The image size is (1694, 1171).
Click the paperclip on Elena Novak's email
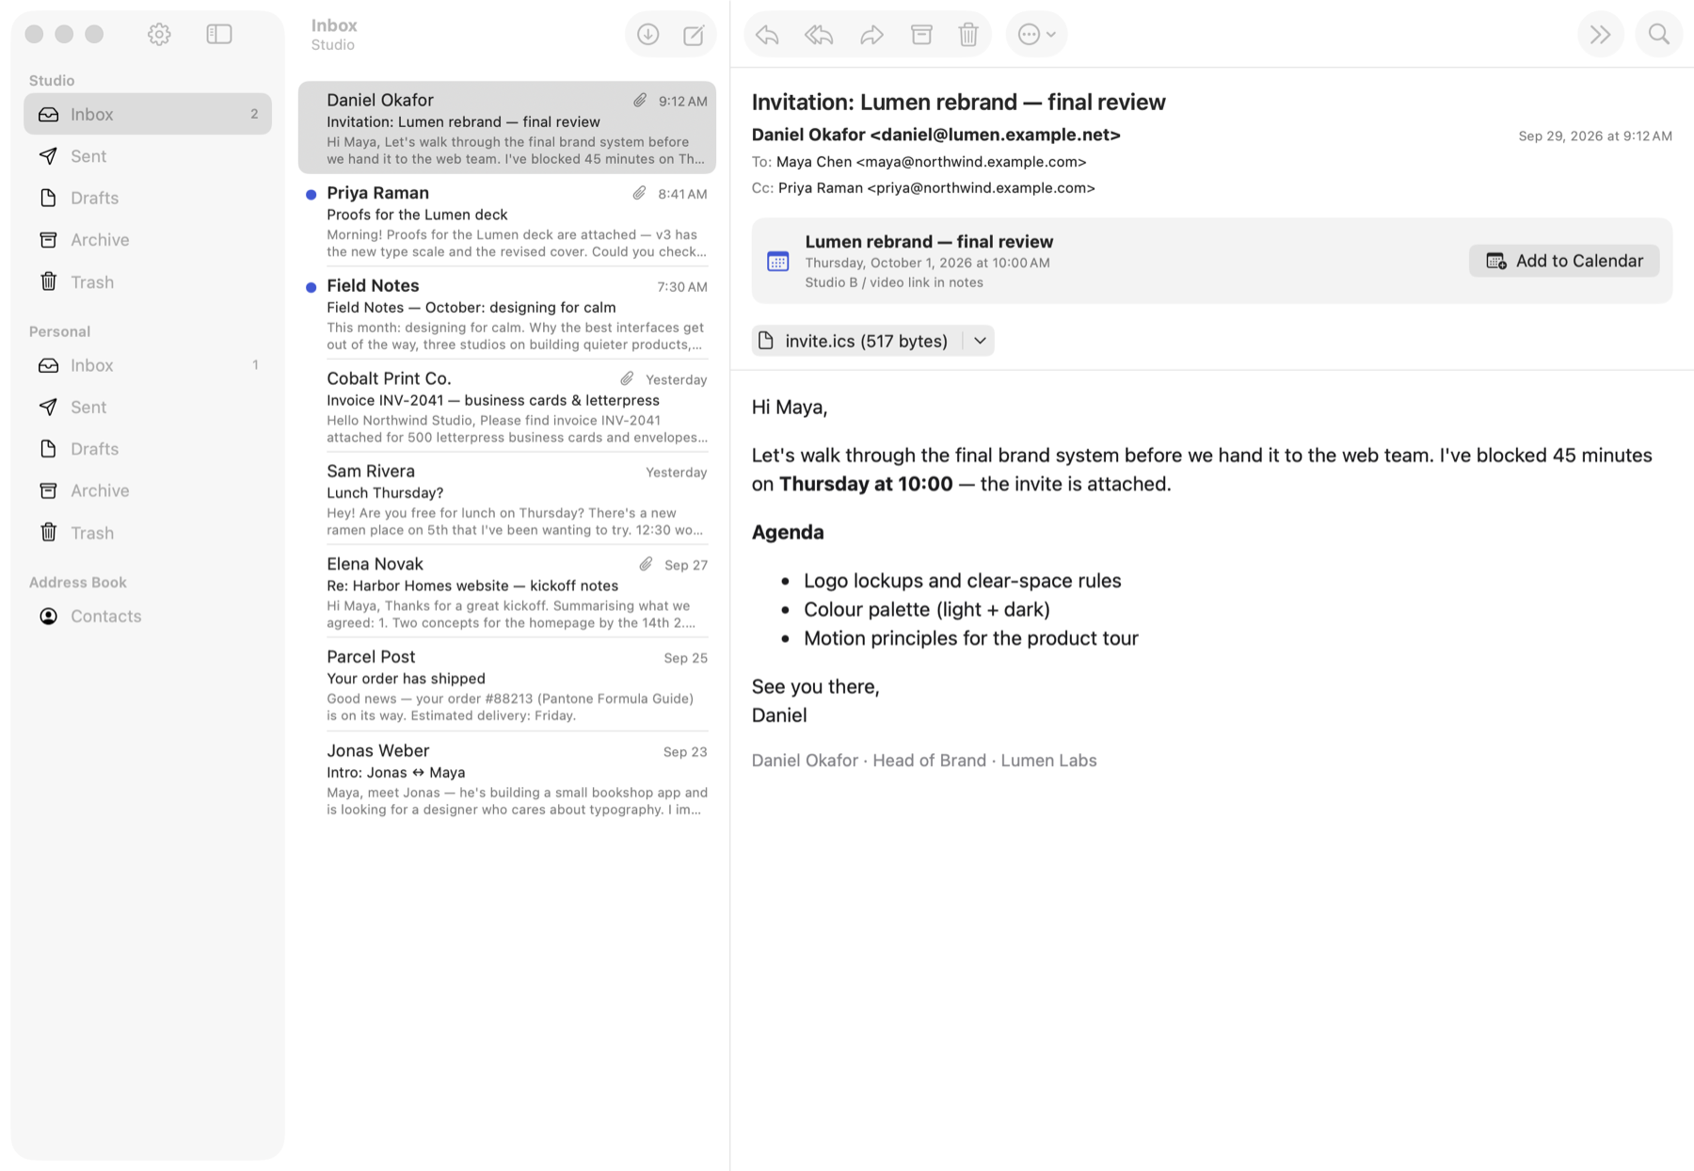click(x=646, y=564)
